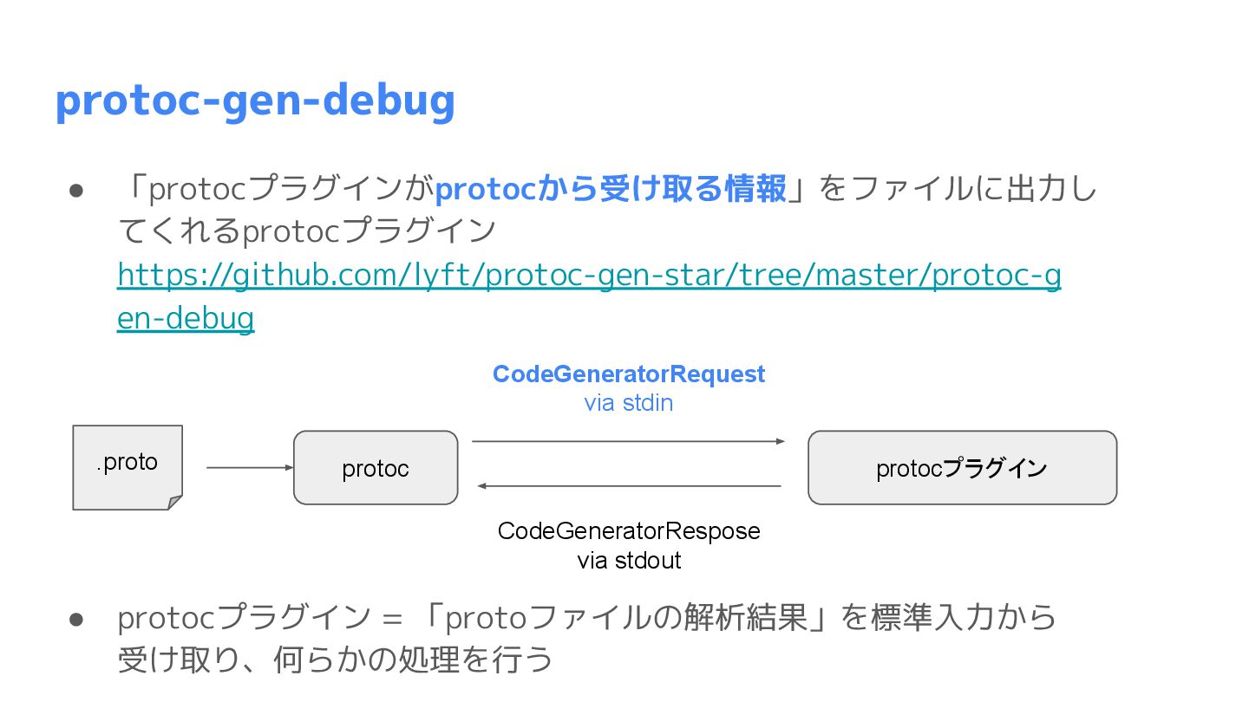Click the left-pointing response arrow
Image resolution: width=1249 pixels, height=702 pixels.
(628, 486)
